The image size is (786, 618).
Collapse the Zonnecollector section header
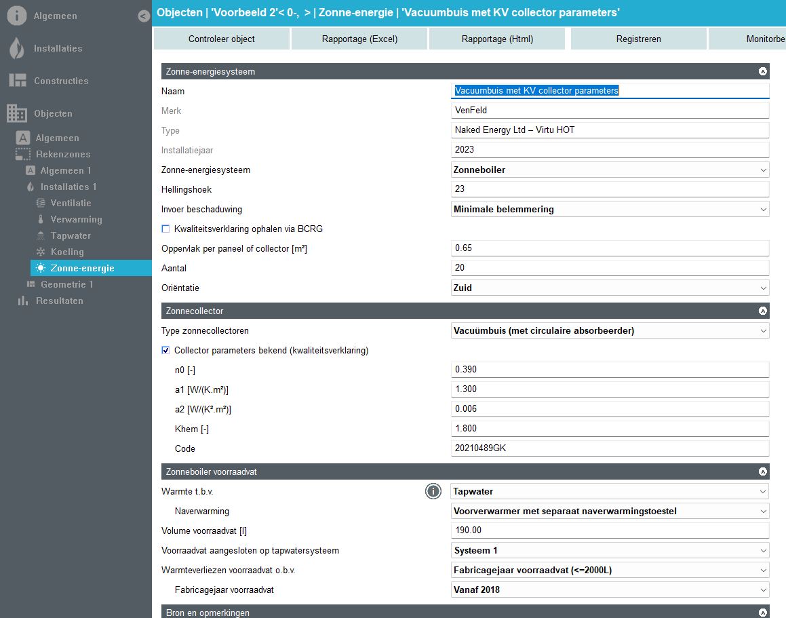(x=762, y=311)
